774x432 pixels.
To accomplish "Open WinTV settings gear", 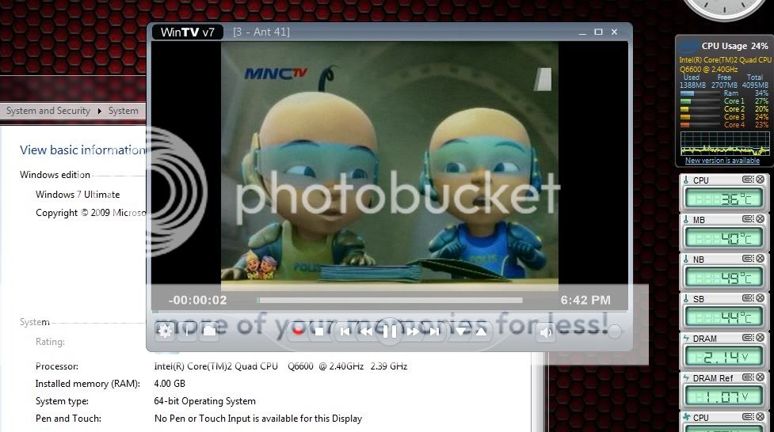I will [166, 331].
